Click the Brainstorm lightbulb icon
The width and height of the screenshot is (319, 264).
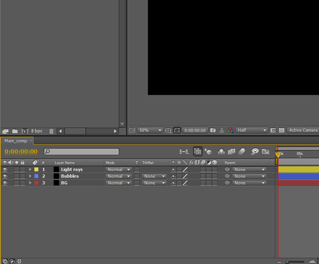coord(255,151)
